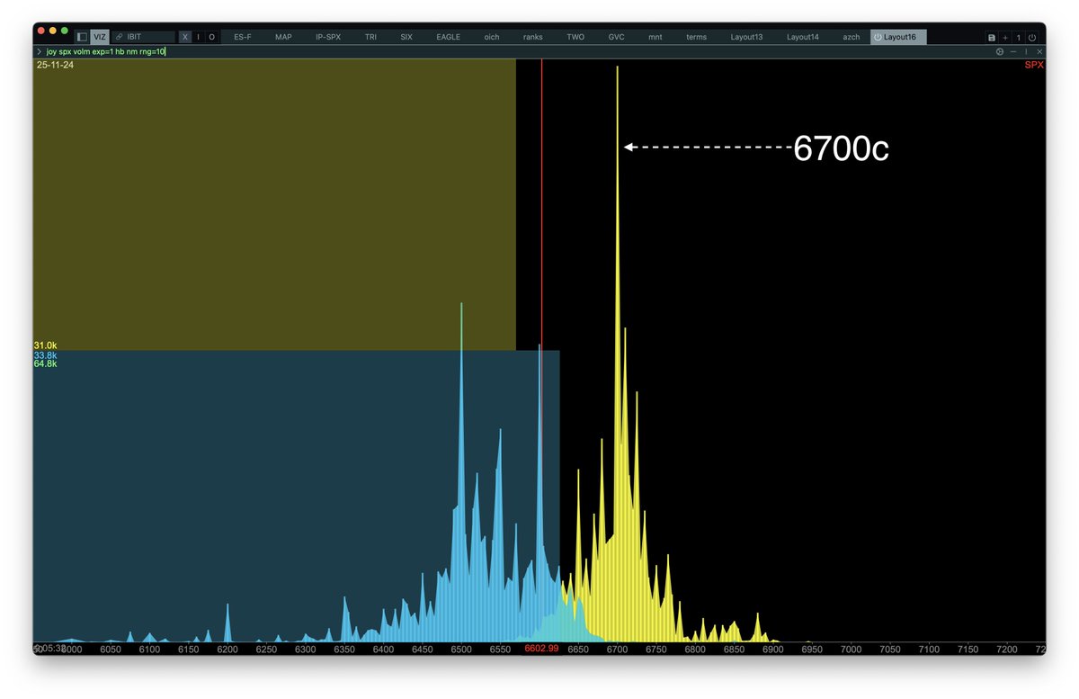The height and width of the screenshot is (699, 1079).
Task: Select the EAGLE tab
Action: (448, 37)
